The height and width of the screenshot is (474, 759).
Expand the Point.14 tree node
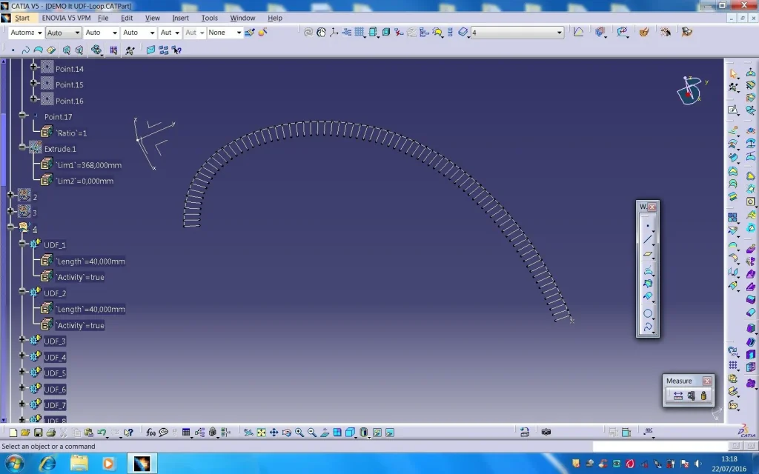point(33,67)
